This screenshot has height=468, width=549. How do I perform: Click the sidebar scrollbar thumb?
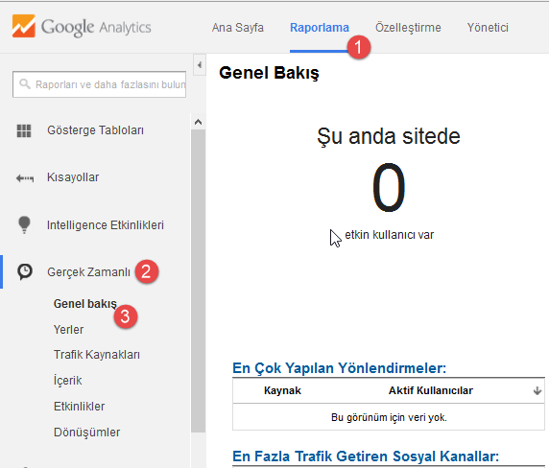[198, 281]
